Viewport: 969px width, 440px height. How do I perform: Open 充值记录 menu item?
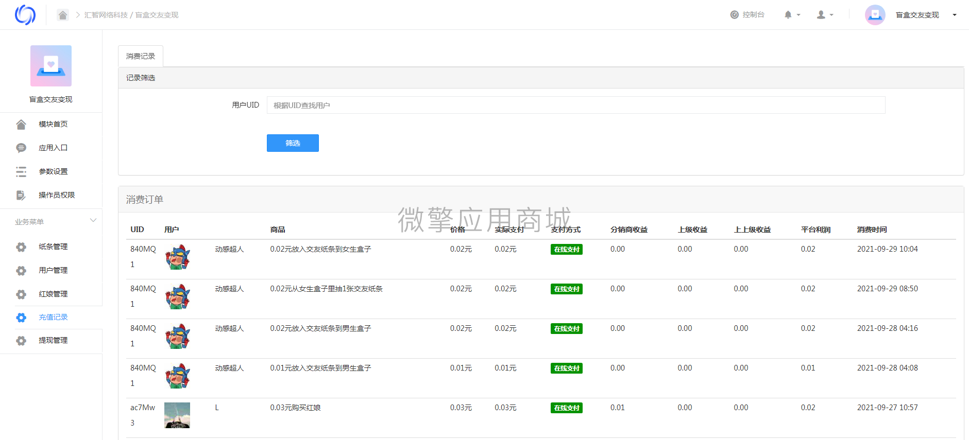point(53,317)
